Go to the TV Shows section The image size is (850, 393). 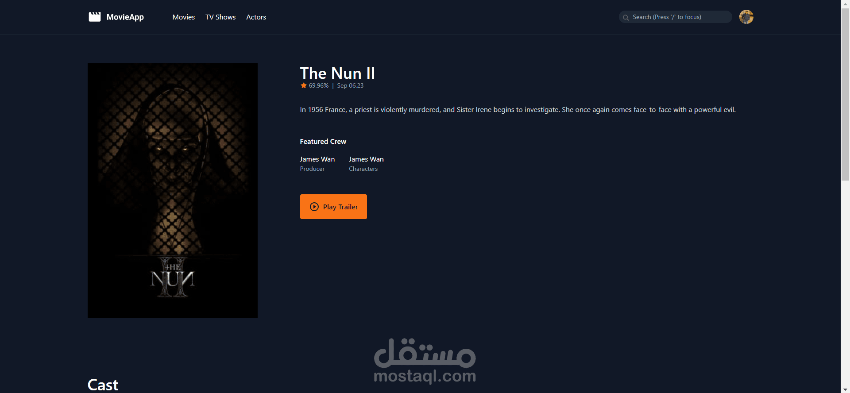tap(220, 17)
